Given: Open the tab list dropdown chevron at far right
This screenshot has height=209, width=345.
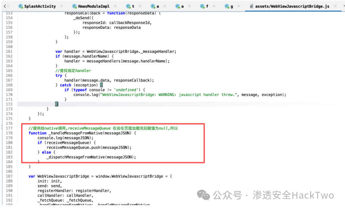Looking at the screenshot, I should click(344, 6).
